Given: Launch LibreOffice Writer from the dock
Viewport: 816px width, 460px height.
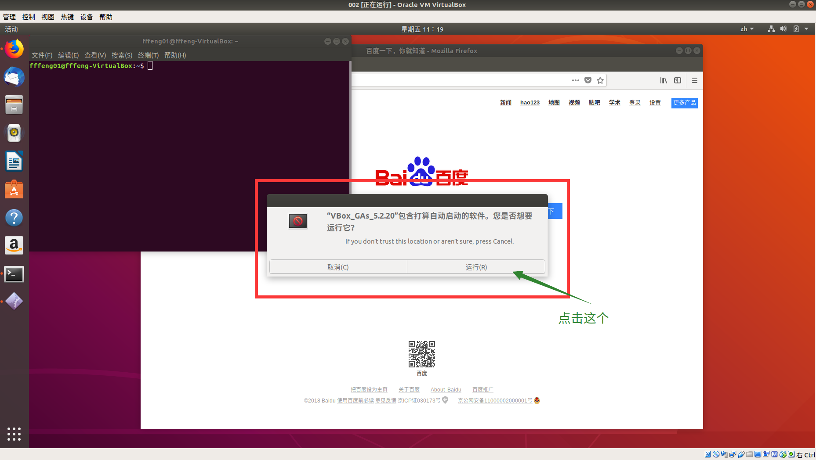Looking at the screenshot, I should 14,161.
